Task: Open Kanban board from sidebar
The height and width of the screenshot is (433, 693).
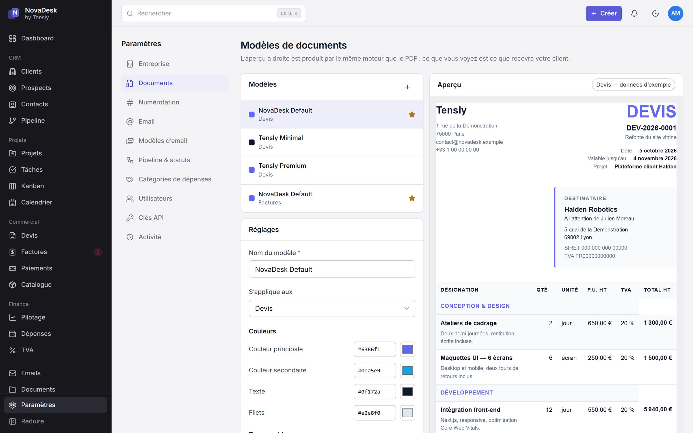Action: coord(55,186)
